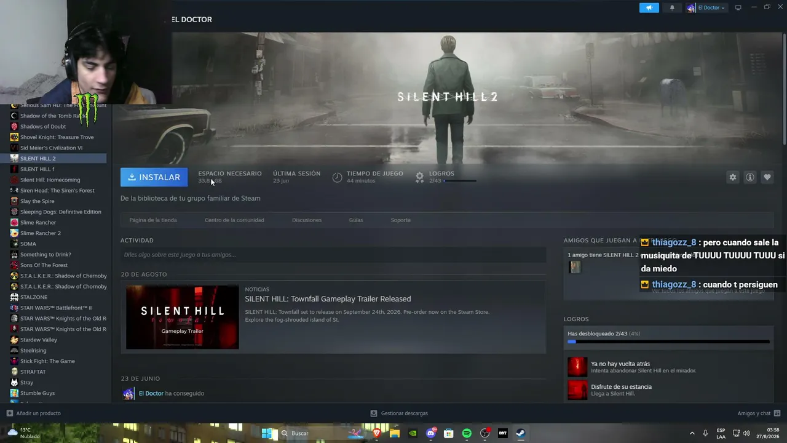Select Silent Hill: Homecoming in the library
This screenshot has width=787, height=443.
50,180
